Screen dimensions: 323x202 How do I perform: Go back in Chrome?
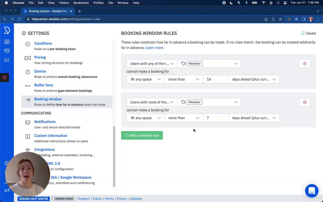click(5, 19)
